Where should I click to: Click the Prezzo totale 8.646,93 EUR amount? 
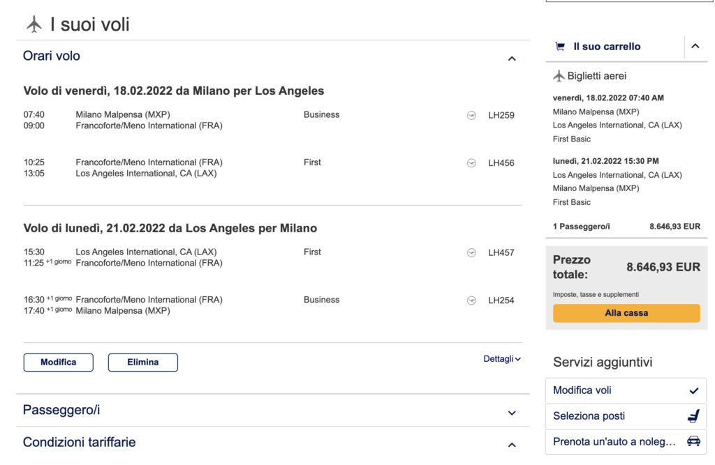pyautogui.click(x=663, y=267)
